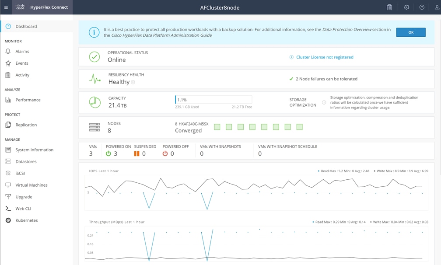Click the '21.4 TB' capacity value
441x265 pixels.
(118, 105)
